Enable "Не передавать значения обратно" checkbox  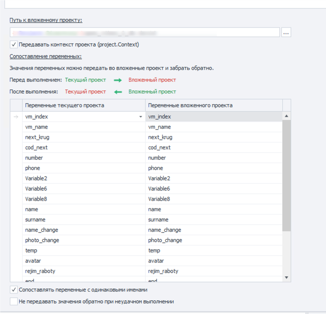(14, 301)
